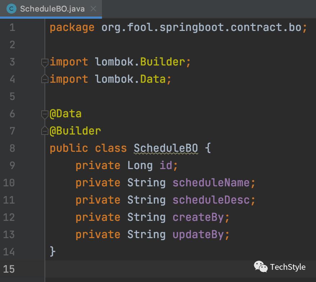Image resolution: width=316 pixels, height=282 pixels.
Task: Click the TechStyle watermark text
Action: click(288, 267)
